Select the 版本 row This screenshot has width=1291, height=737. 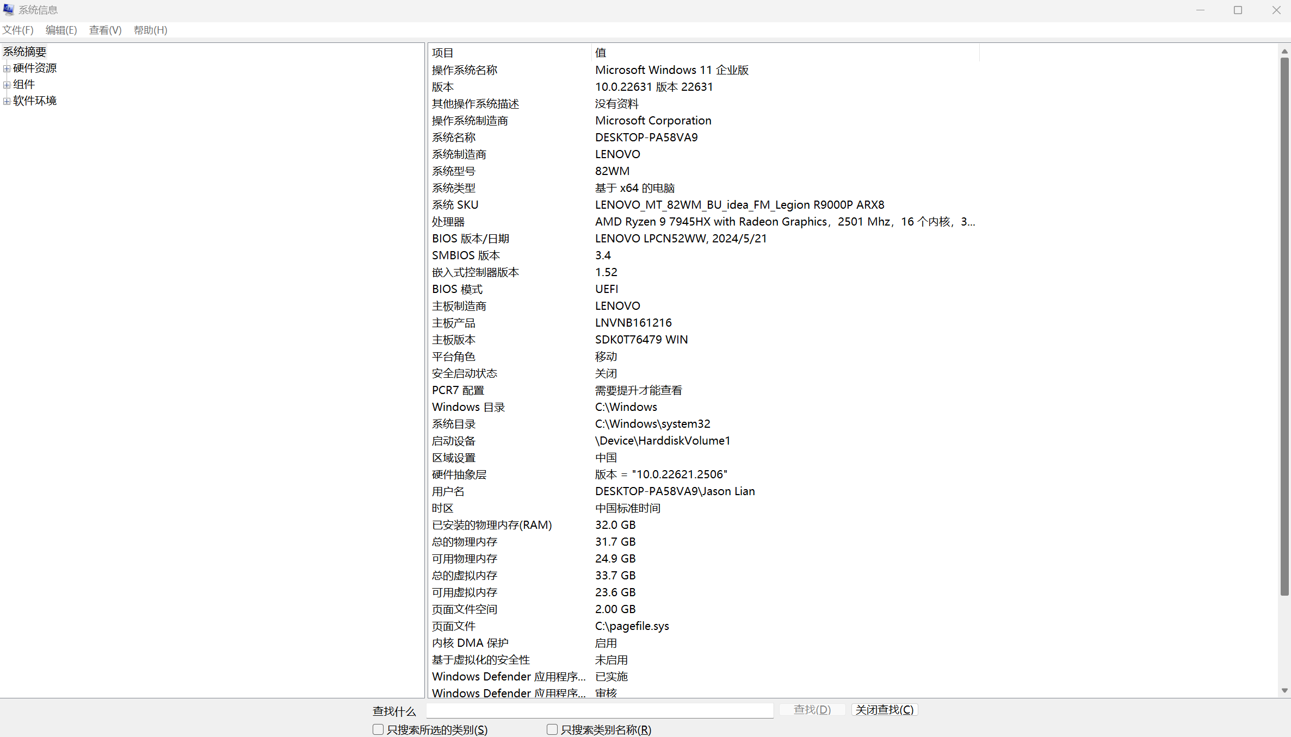(704, 87)
